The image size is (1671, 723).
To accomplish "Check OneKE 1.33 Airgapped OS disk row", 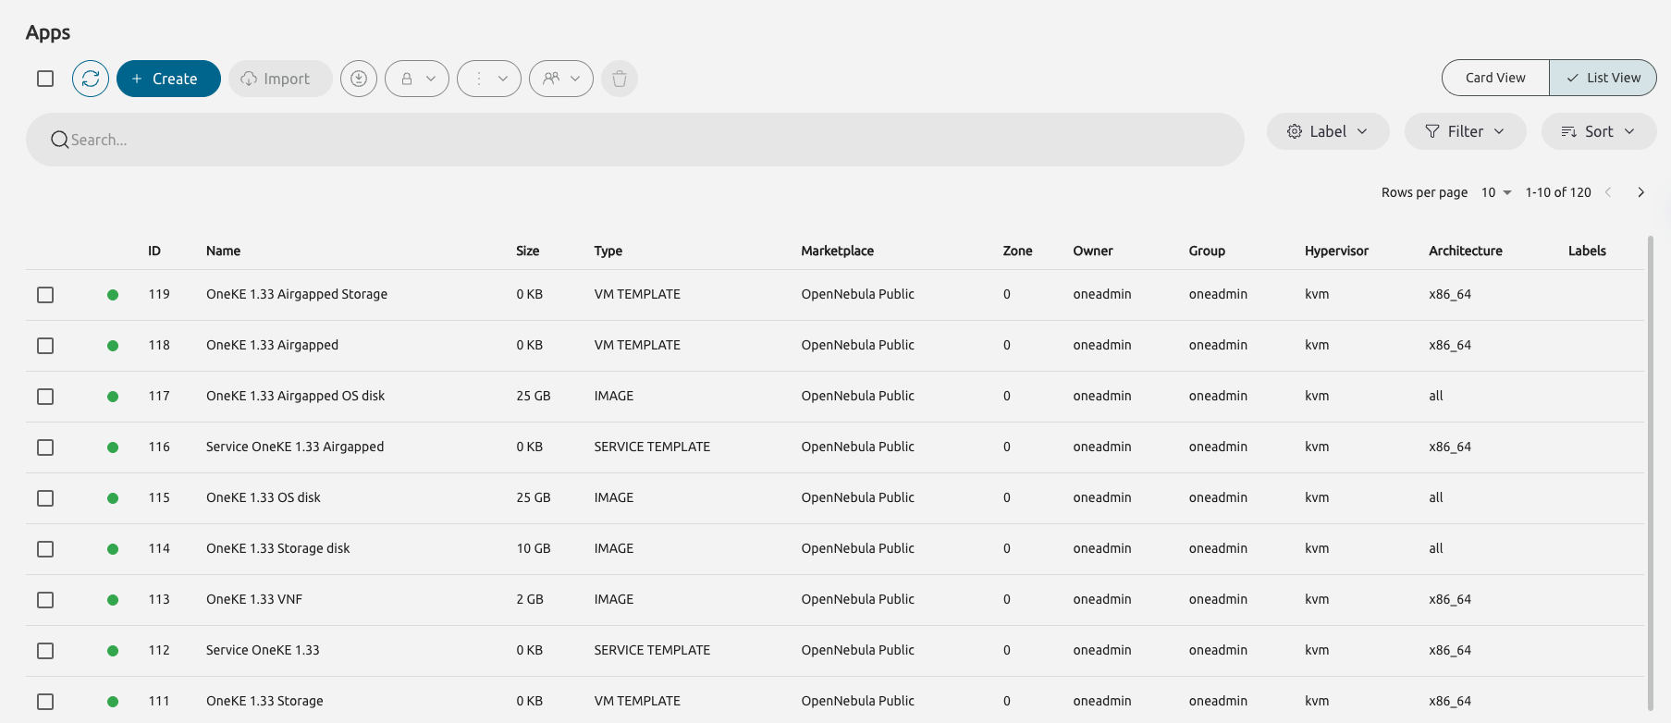I will tap(45, 397).
